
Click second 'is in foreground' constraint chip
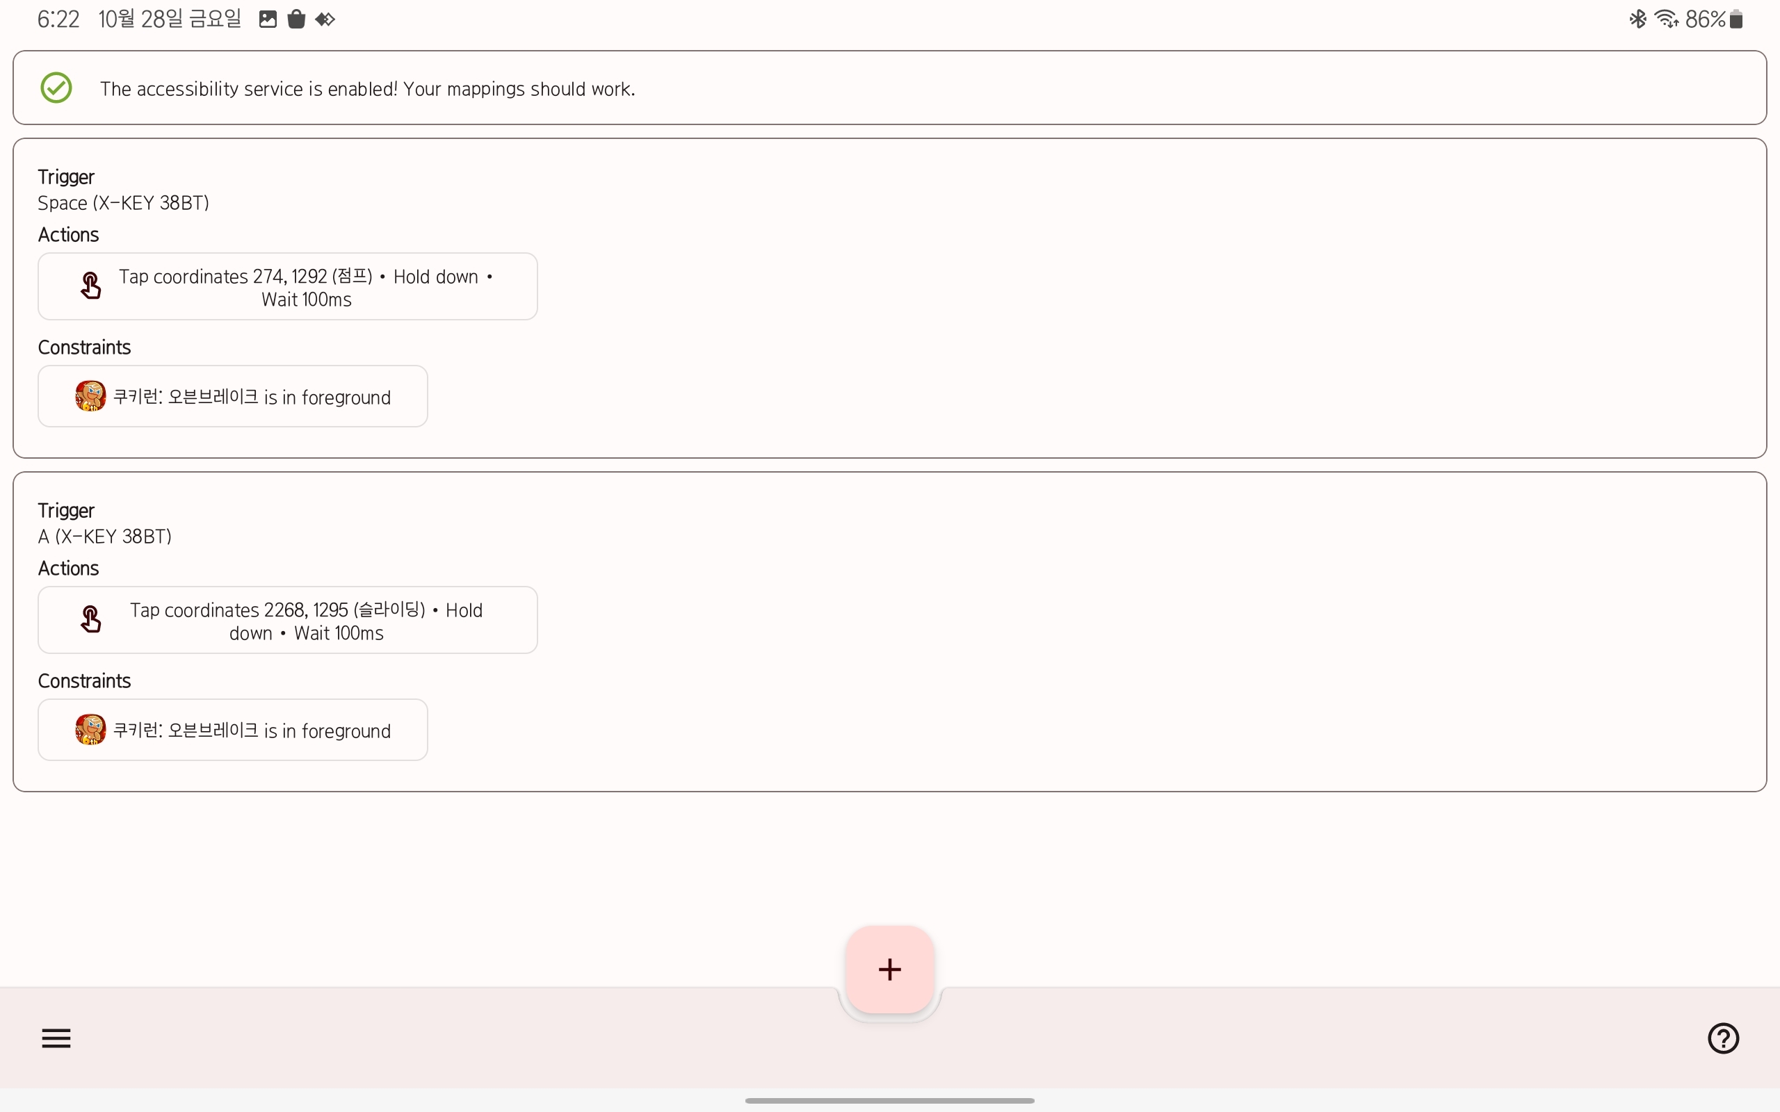click(x=250, y=730)
